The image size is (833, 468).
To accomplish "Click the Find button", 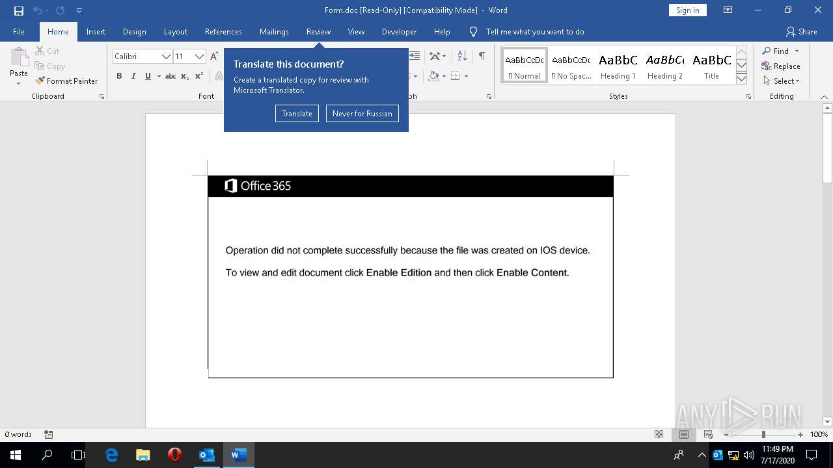I will pyautogui.click(x=774, y=51).
